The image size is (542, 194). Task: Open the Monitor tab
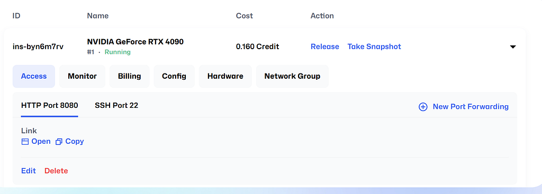[x=82, y=76]
